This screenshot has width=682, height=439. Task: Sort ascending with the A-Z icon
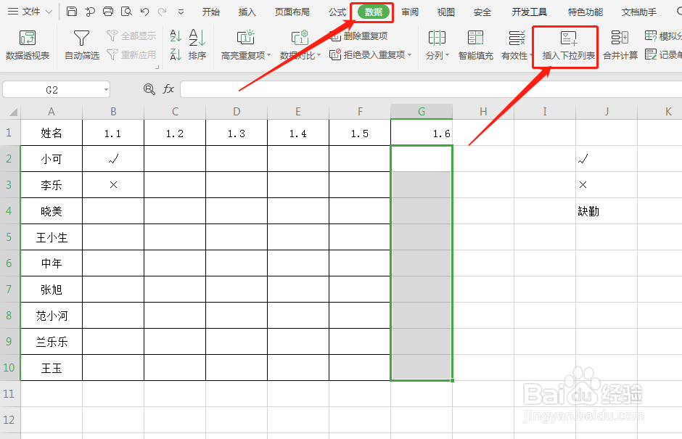(176, 36)
